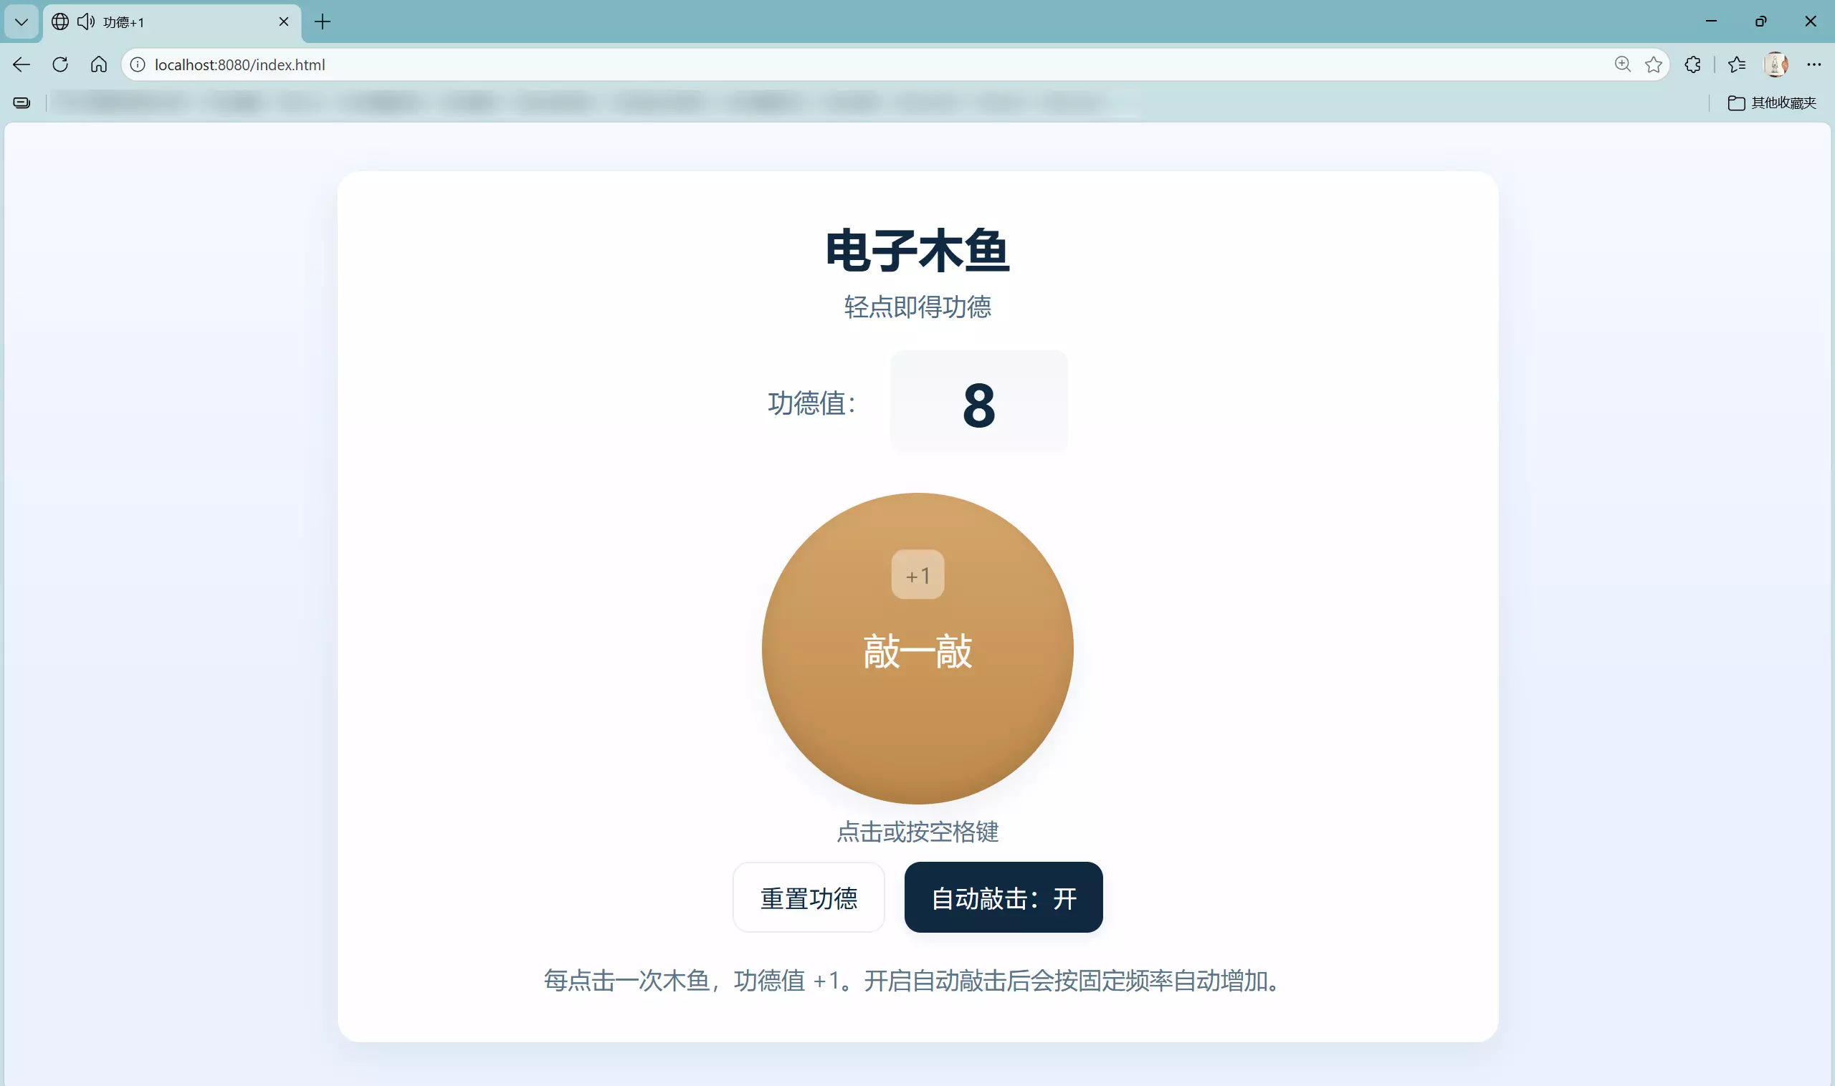Screen dimensions: 1835x1086
Task: Click the browser back arrow
Action: tap(22, 64)
